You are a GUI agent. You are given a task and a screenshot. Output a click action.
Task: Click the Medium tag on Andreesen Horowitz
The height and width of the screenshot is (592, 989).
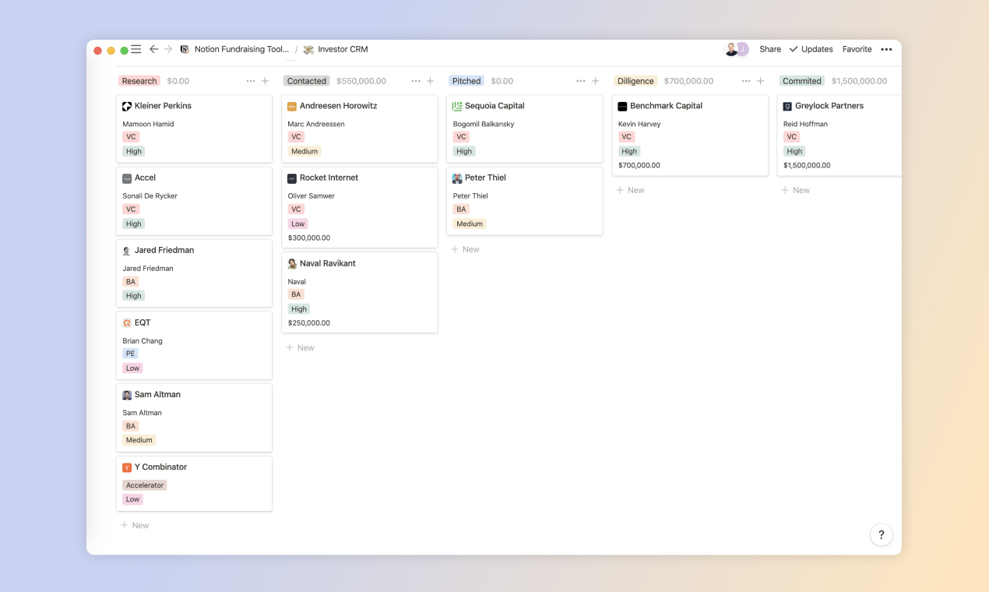304,152
